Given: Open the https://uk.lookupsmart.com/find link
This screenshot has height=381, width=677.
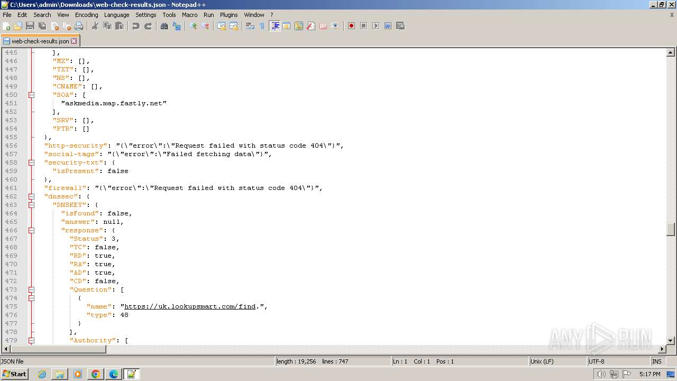Looking at the screenshot, I should [190, 306].
